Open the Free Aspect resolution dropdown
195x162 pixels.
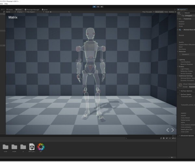(35, 12)
